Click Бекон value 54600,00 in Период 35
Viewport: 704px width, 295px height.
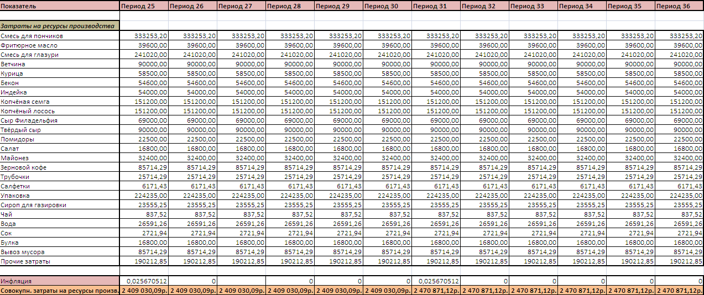click(x=630, y=83)
